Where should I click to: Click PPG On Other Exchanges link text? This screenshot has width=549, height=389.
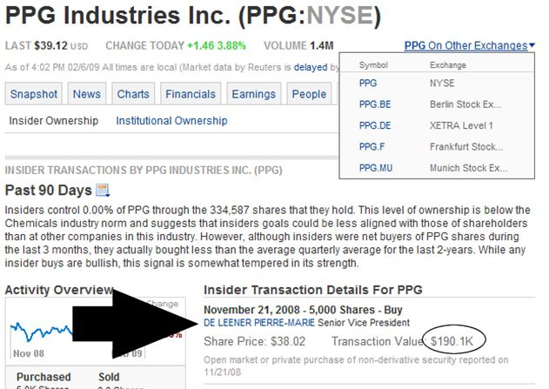pos(465,45)
